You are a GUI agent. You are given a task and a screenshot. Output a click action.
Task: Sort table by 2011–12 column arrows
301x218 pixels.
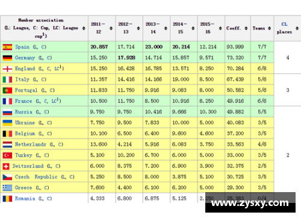(x=111, y=28)
